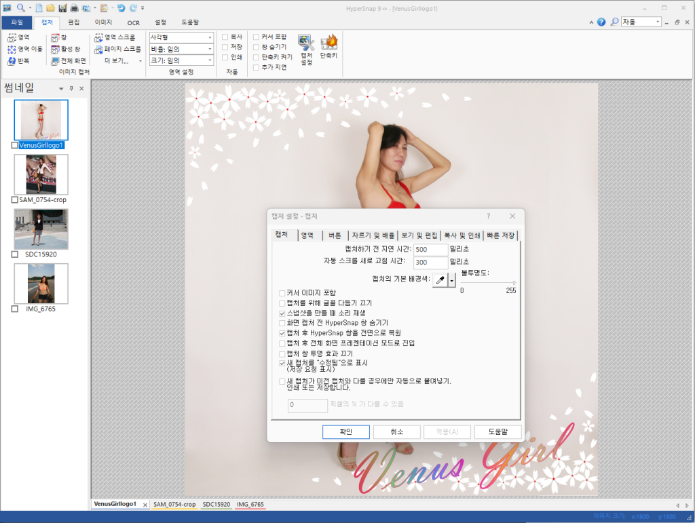Choose 영역 이동 capture
This screenshot has height=523, width=695.
pyautogui.click(x=25, y=49)
